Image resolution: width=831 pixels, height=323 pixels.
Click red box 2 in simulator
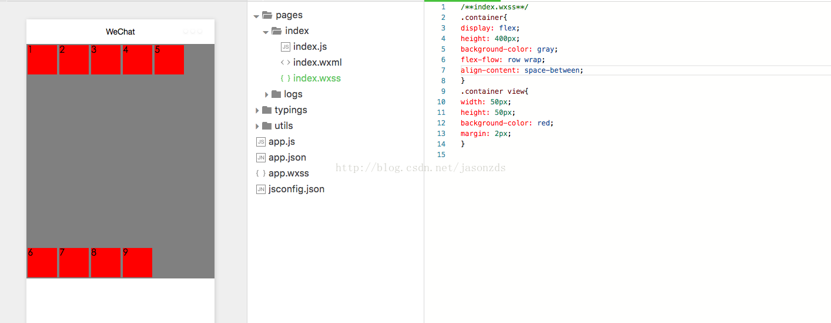[74, 60]
